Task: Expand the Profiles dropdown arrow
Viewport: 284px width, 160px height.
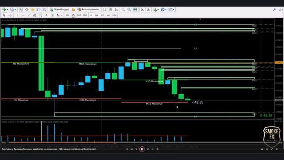Action: [15, 9]
